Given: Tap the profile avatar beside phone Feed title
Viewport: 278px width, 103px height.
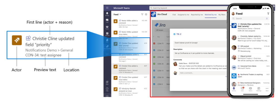Looking at the screenshot, I should (x=233, y=14).
